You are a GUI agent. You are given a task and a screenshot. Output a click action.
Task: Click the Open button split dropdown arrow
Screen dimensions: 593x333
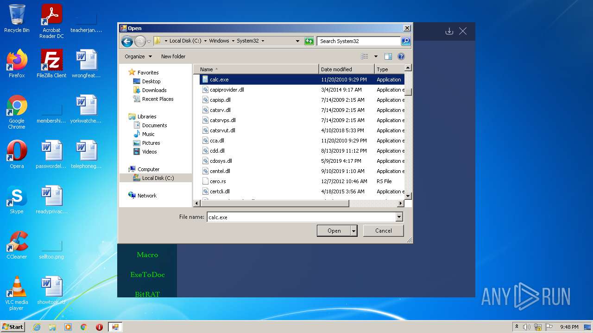point(354,231)
